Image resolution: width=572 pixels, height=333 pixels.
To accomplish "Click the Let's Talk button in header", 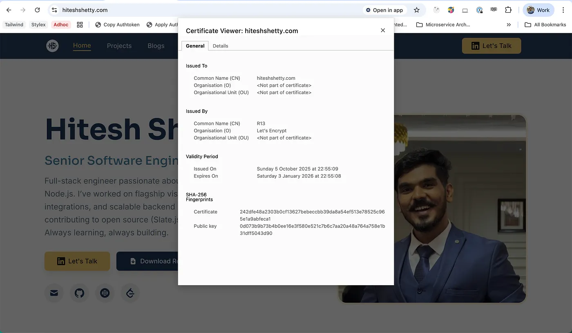I will pyautogui.click(x=491, y=46).
